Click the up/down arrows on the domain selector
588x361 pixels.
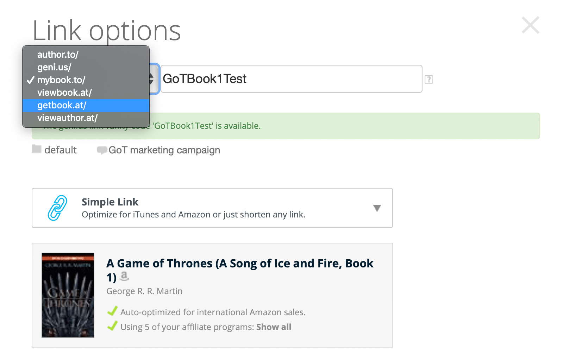pos(151,79)
